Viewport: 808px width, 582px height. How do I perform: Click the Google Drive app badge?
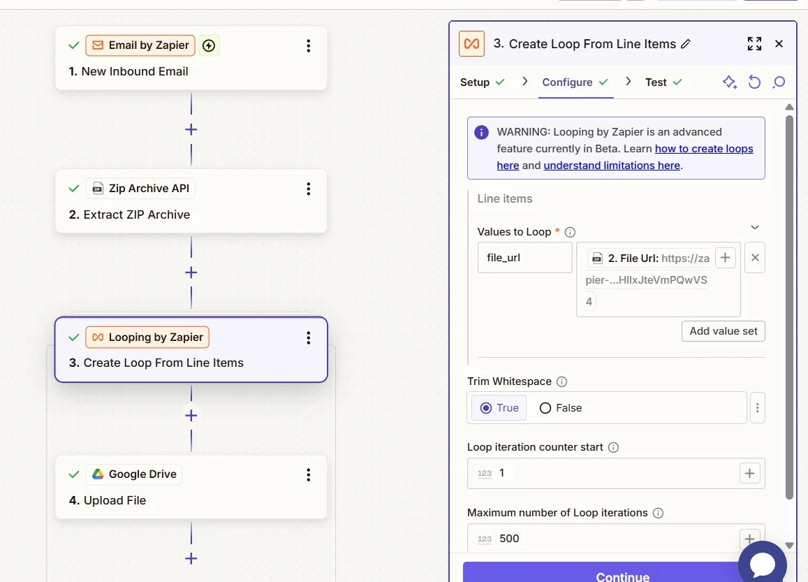click(134, 474)
